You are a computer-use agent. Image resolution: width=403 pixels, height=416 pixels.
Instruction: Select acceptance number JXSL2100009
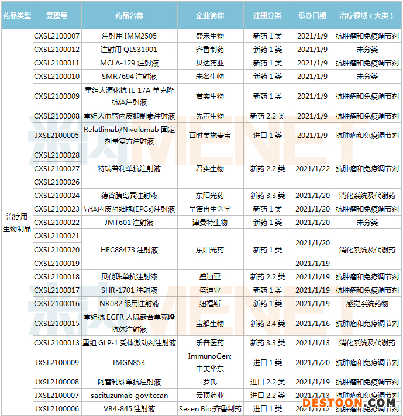click(57, 362)
